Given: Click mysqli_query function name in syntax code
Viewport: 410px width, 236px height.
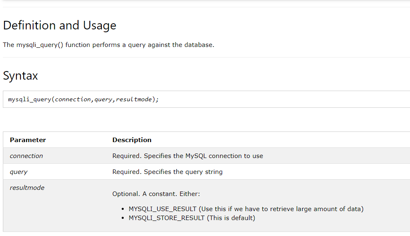Looking at the screenshot, I should pos(29,100).
